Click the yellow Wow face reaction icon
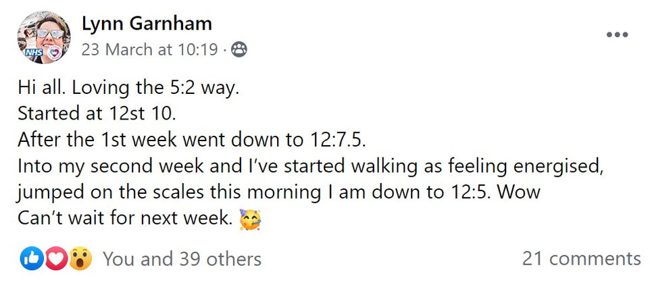Viewport: 650px width, 285px height. (80, 258)
